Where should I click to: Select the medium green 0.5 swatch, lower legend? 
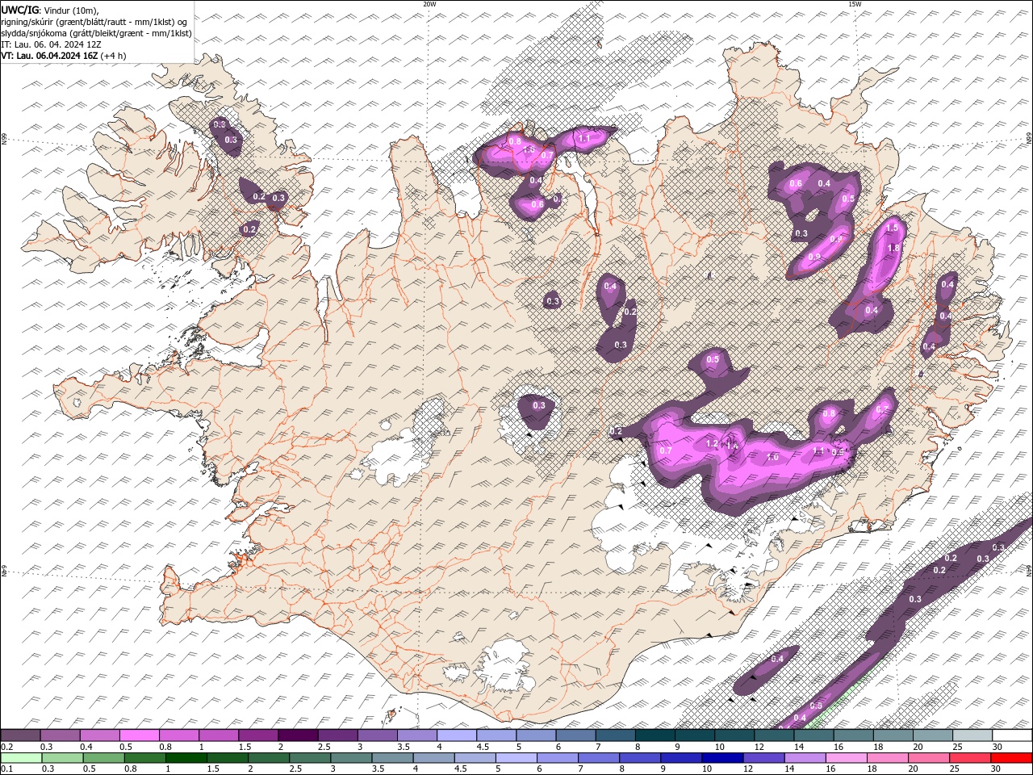click(x=103, y=758)
